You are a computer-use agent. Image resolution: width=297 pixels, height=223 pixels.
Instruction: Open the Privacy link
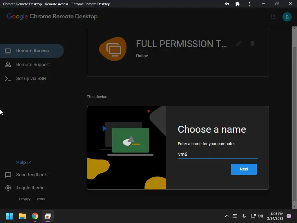(x=25, y=199)
